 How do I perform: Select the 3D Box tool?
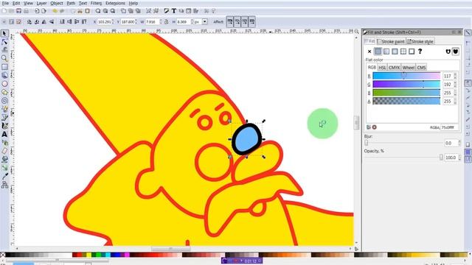[x=4, y=75]
